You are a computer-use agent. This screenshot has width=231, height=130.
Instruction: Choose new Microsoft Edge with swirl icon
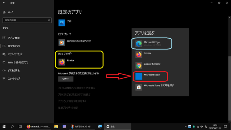pyautogui.click(x=139, y=44)
